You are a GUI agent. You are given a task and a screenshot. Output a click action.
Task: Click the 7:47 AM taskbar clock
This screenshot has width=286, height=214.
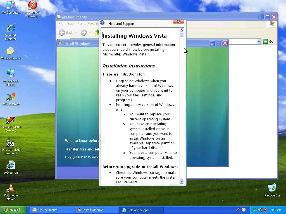tap(276, 210)
